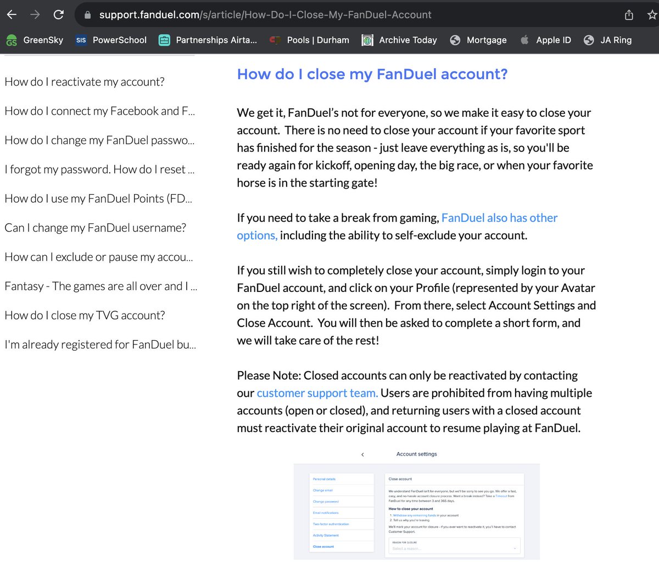This screenshot has height=562, width=659.
Task: Follow the 'FanDuel also has other options' link
Action: click(499, 218)
